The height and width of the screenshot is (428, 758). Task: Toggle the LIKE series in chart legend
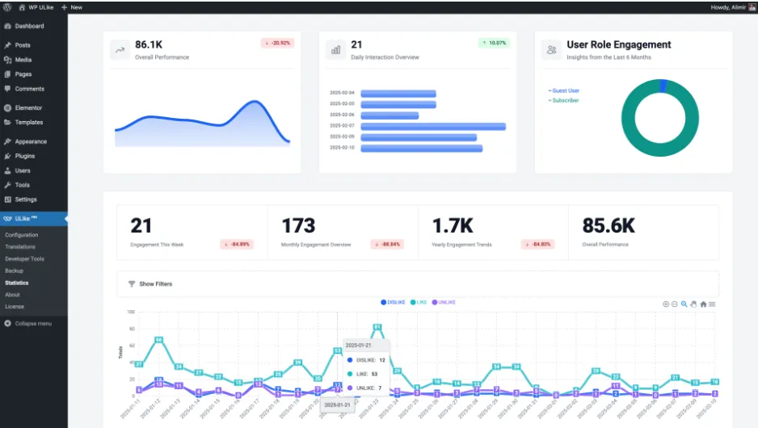[419, 302]
